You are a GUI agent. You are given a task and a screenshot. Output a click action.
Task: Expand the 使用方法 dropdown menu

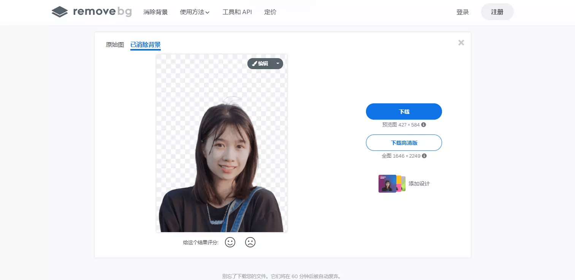195,12
